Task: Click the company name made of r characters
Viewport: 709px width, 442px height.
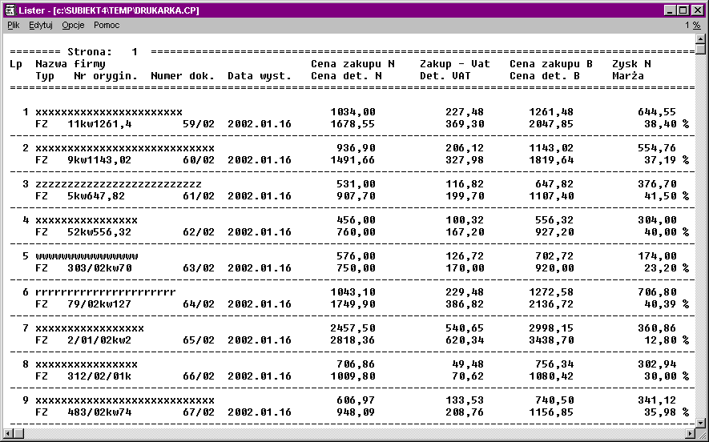Action: 106,292
